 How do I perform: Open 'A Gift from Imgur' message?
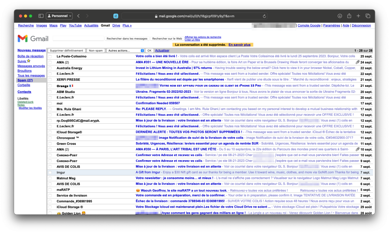click(148, 172)
